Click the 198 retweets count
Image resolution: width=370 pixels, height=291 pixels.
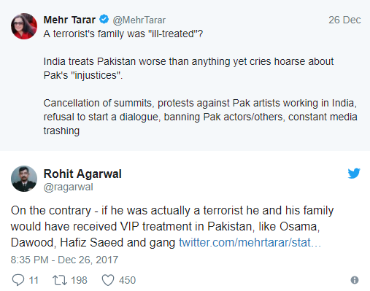(x=79, y=280)
